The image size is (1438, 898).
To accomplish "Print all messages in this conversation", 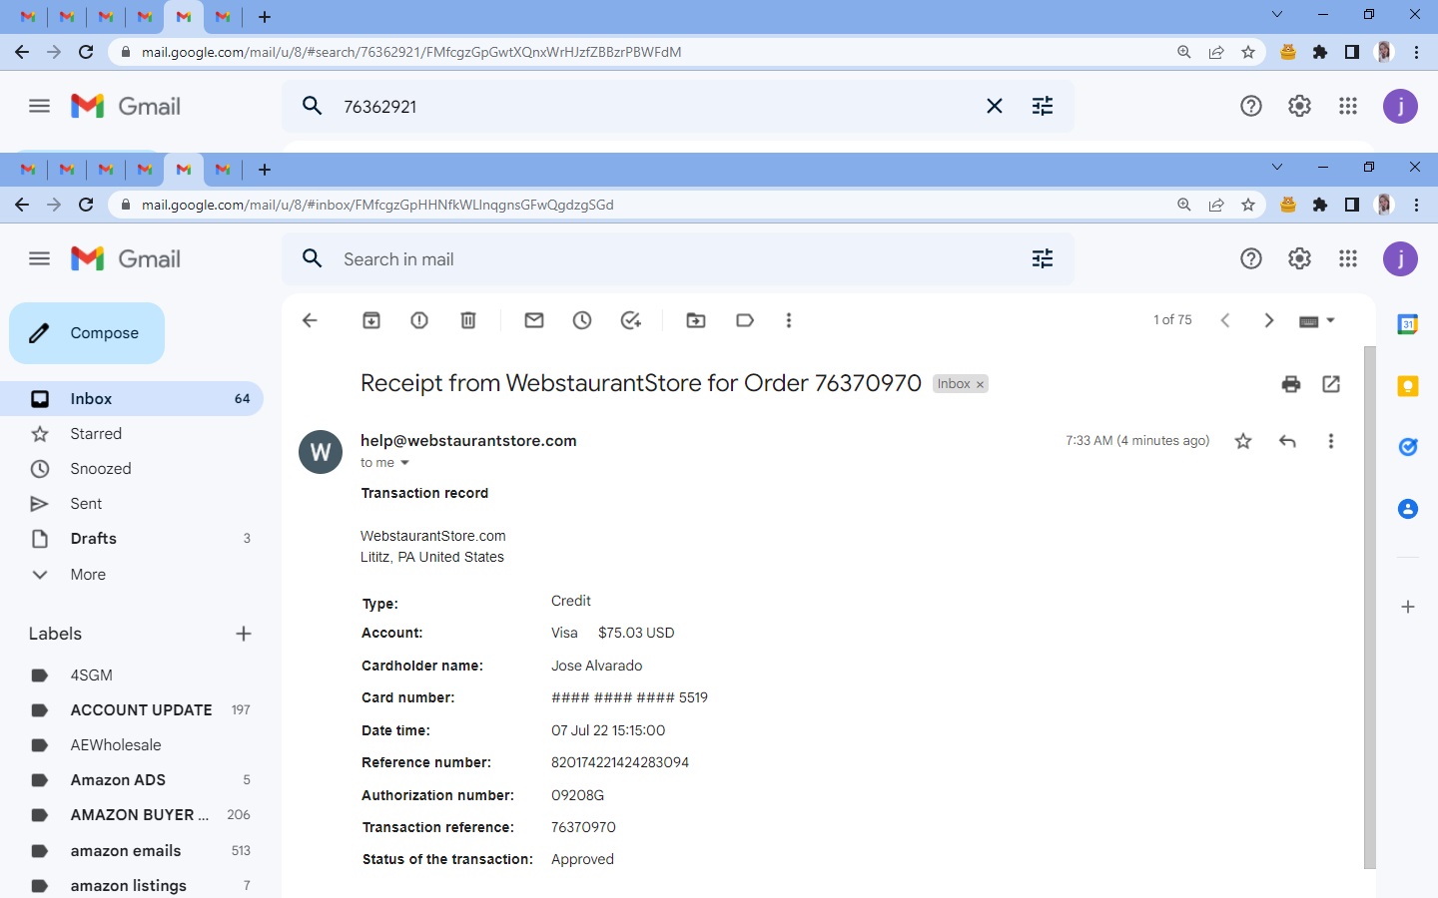I will click(1291, 384).
